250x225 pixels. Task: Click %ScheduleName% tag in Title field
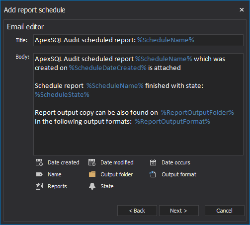coord(166,40)
